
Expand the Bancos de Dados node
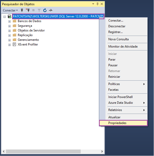(x=9, y=21)
